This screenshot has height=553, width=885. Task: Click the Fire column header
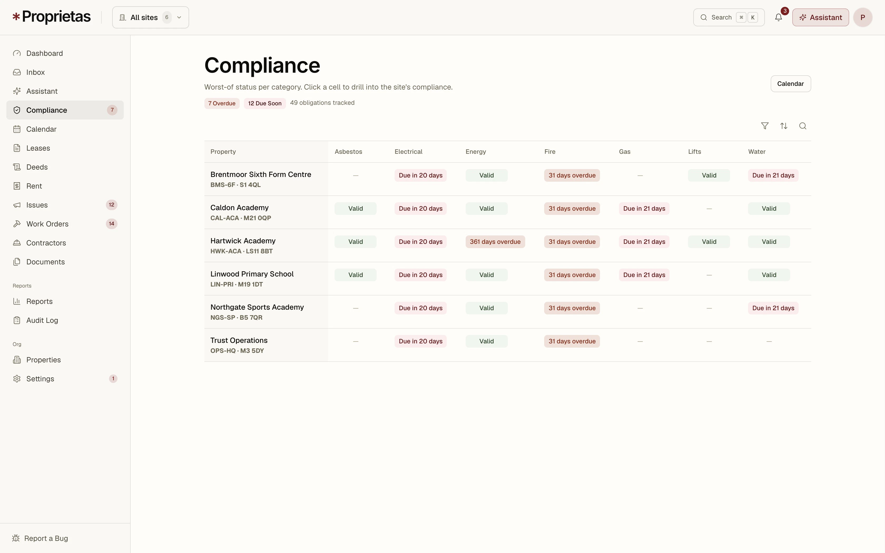(550, 152)
